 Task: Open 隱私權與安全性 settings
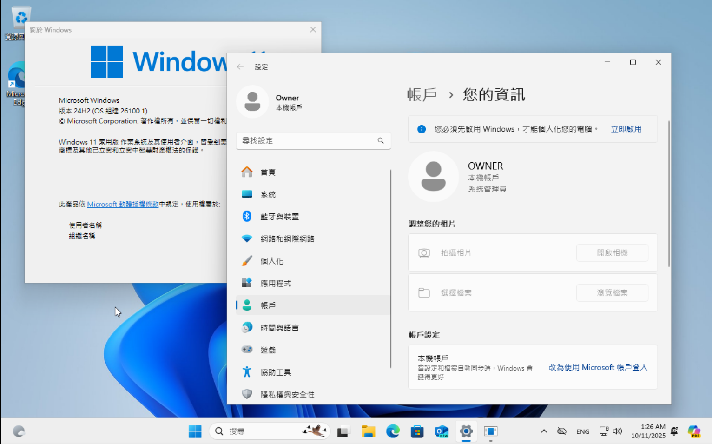point(287,394)
